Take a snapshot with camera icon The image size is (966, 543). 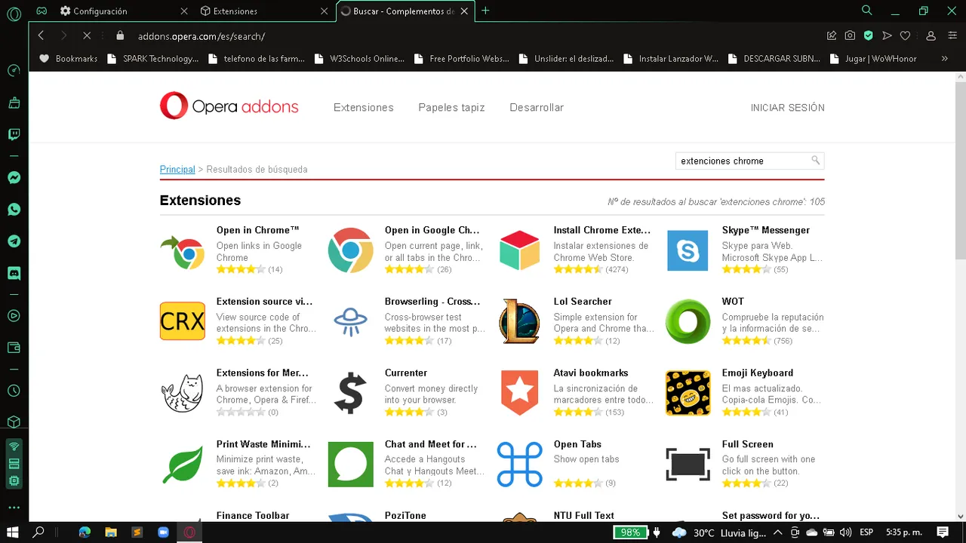(x=850, y=35)
